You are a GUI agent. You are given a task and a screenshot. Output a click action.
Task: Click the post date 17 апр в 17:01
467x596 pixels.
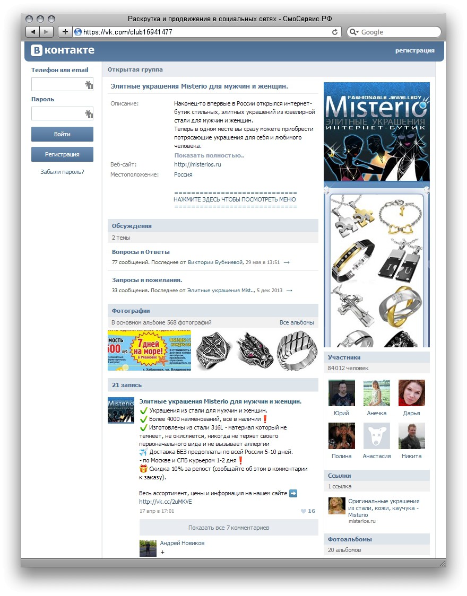click(157, 511)
